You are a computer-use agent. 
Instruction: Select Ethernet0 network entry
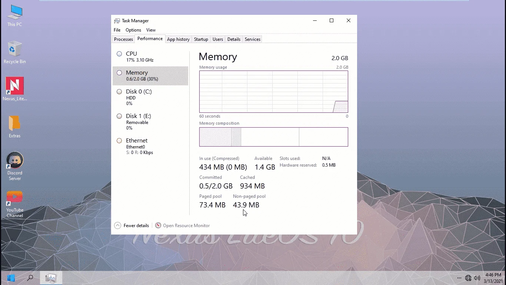[150, 146]
